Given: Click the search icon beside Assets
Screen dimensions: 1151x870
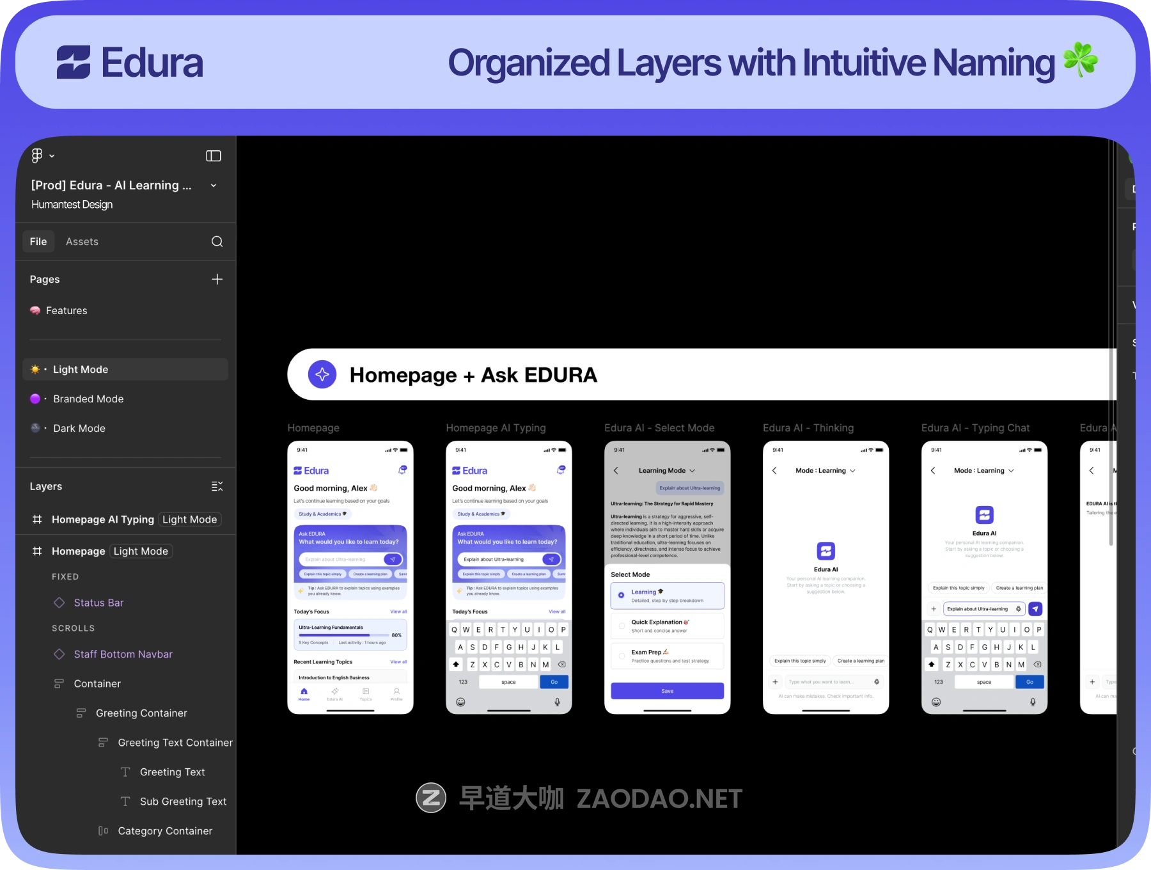Looking at the screenshot, I should tap(217, 242).
